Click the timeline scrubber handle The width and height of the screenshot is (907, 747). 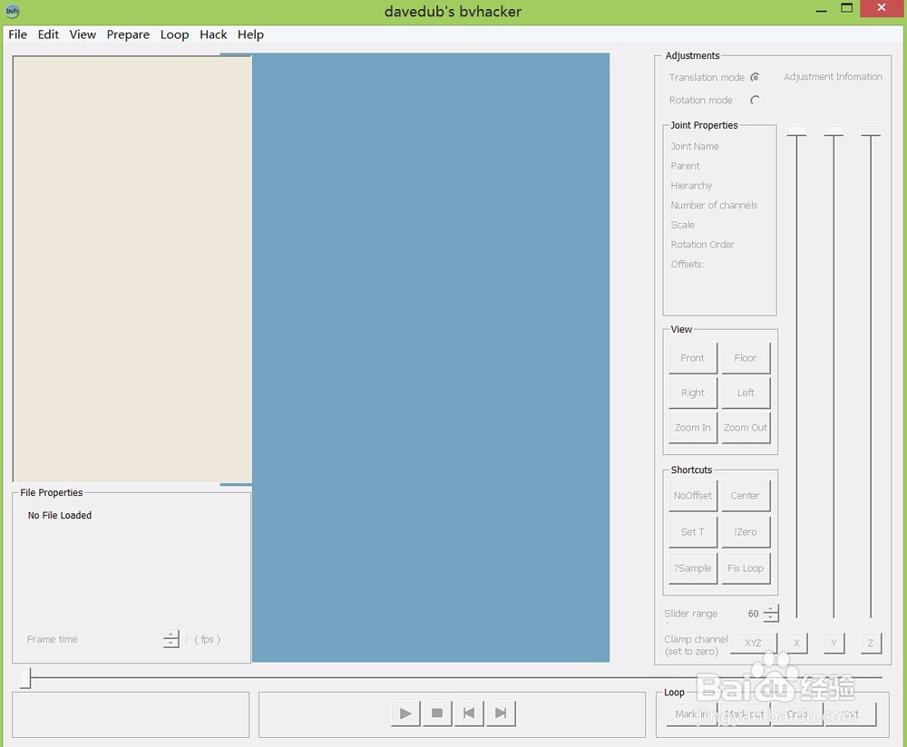click(24, 678)
